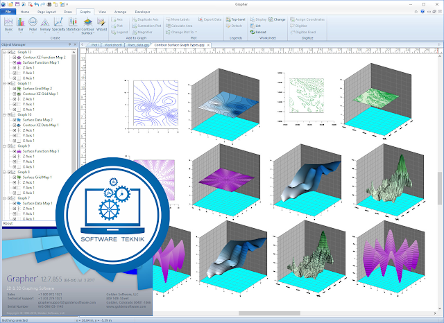Image resolution: width=444 pixels, height=323 pixels.
Task: Switch to the Page Layout ribbon tab
Action: (46, 12)
